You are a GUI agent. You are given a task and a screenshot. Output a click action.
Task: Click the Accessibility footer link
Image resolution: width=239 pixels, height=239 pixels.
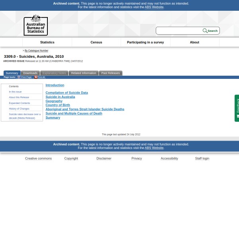(169, 159)
